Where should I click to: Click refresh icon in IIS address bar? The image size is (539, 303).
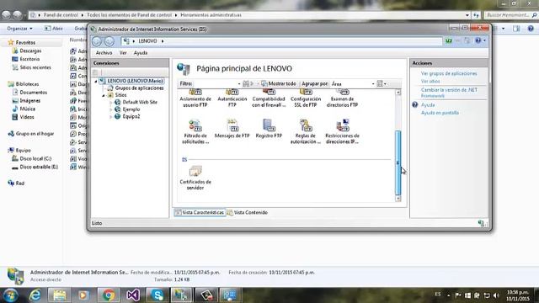449,41
